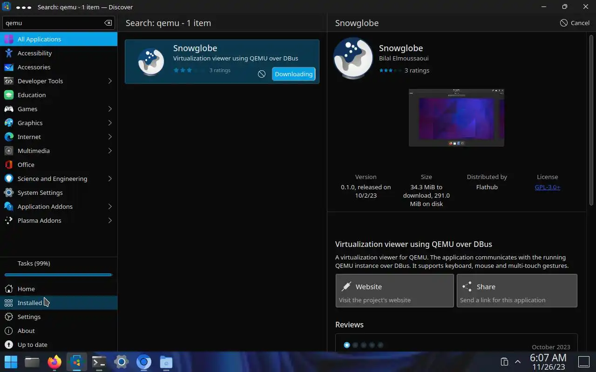Select the Multimedia category icon
The image size is (596, 372).
[x=8, y=151]
